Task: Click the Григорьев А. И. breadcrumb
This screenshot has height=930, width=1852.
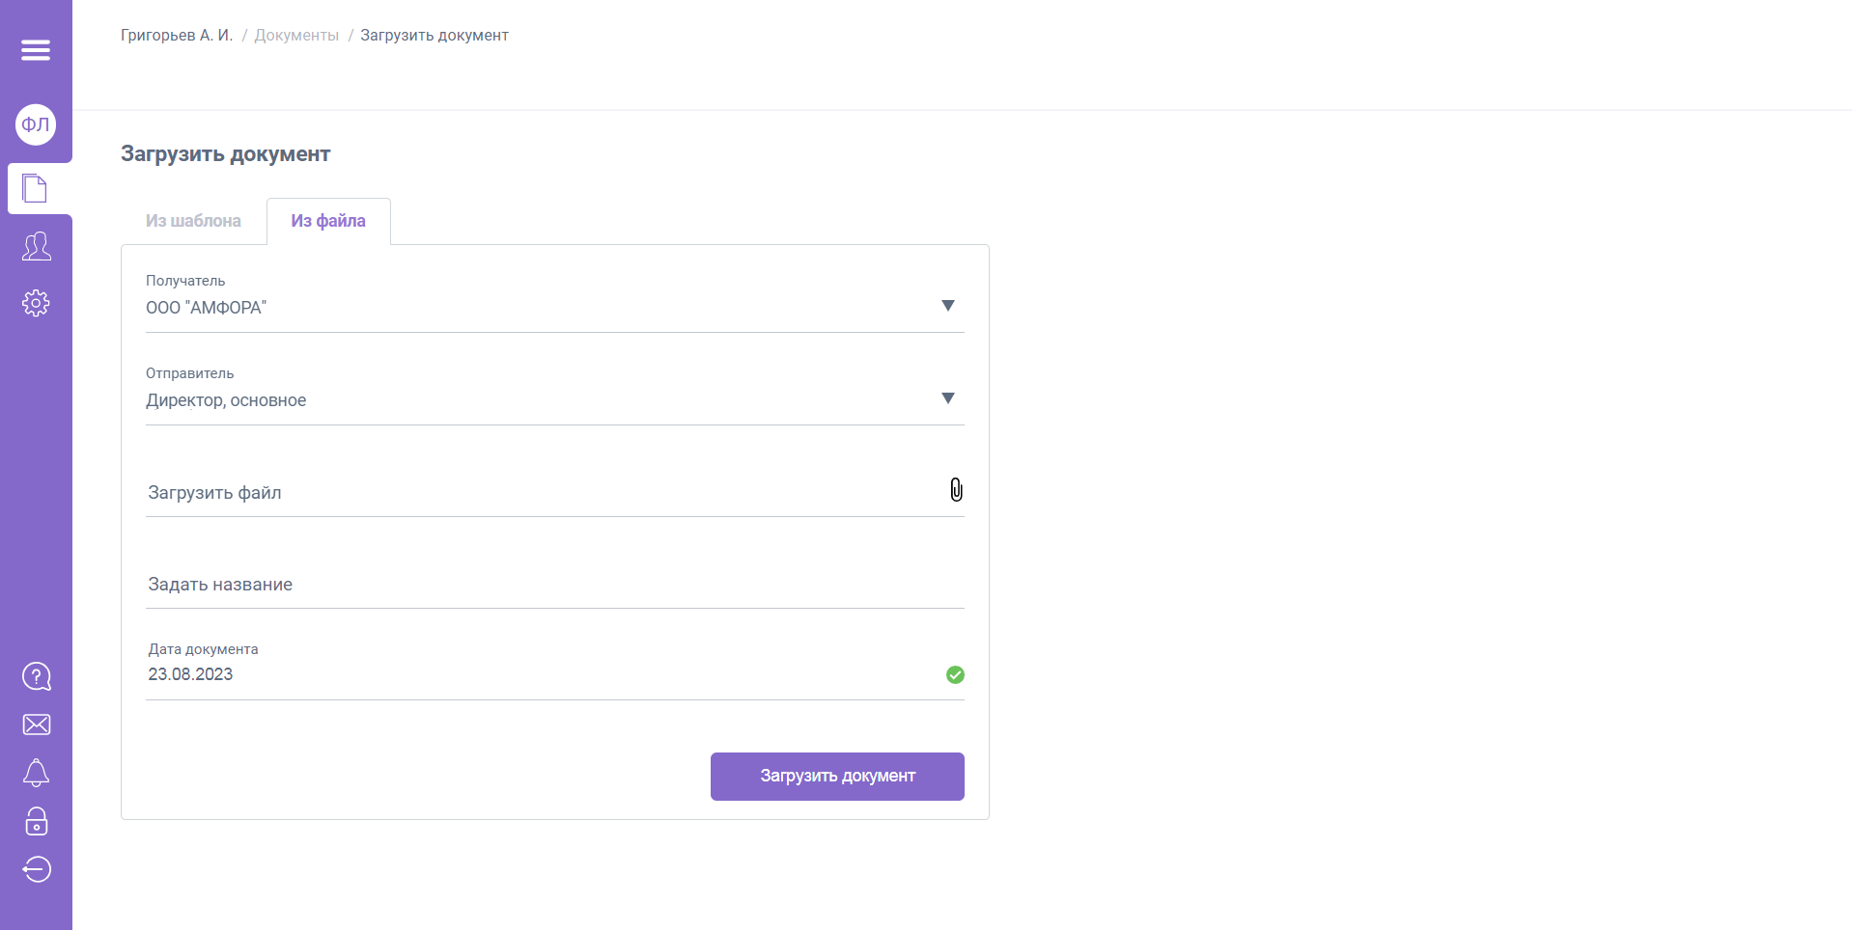Action: 177,36
